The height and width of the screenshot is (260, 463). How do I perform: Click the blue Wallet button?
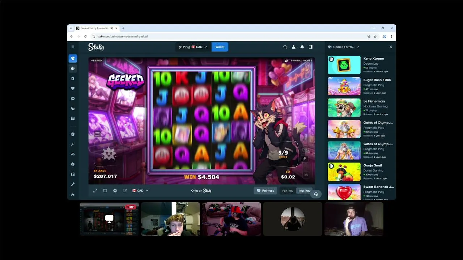point(220,47)
